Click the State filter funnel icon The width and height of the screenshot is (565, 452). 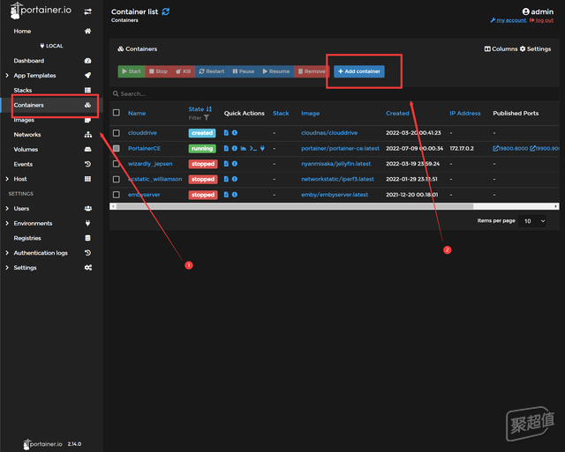207,117
